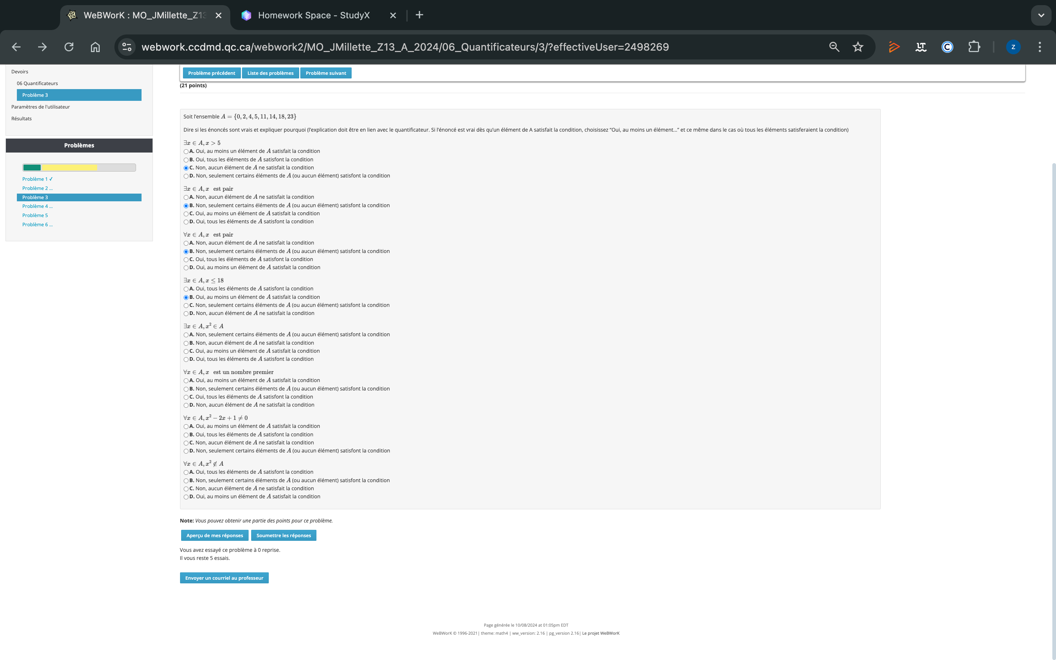The width and height of the screenshot is (1056, 660).
Task: Go back to the previous page
Action: coord(16,47)
